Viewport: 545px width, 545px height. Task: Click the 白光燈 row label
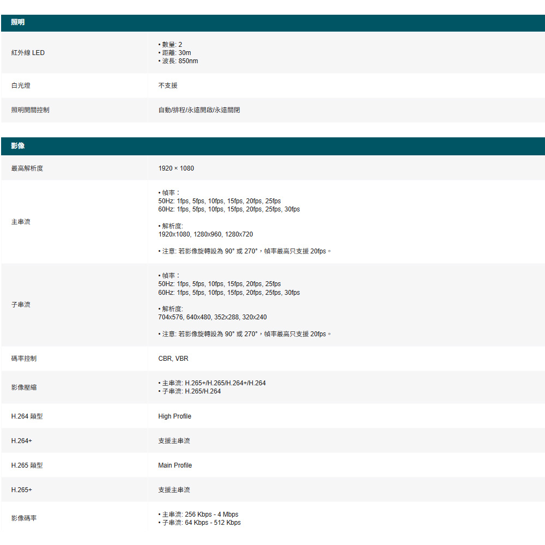click(x=21, y=86)
